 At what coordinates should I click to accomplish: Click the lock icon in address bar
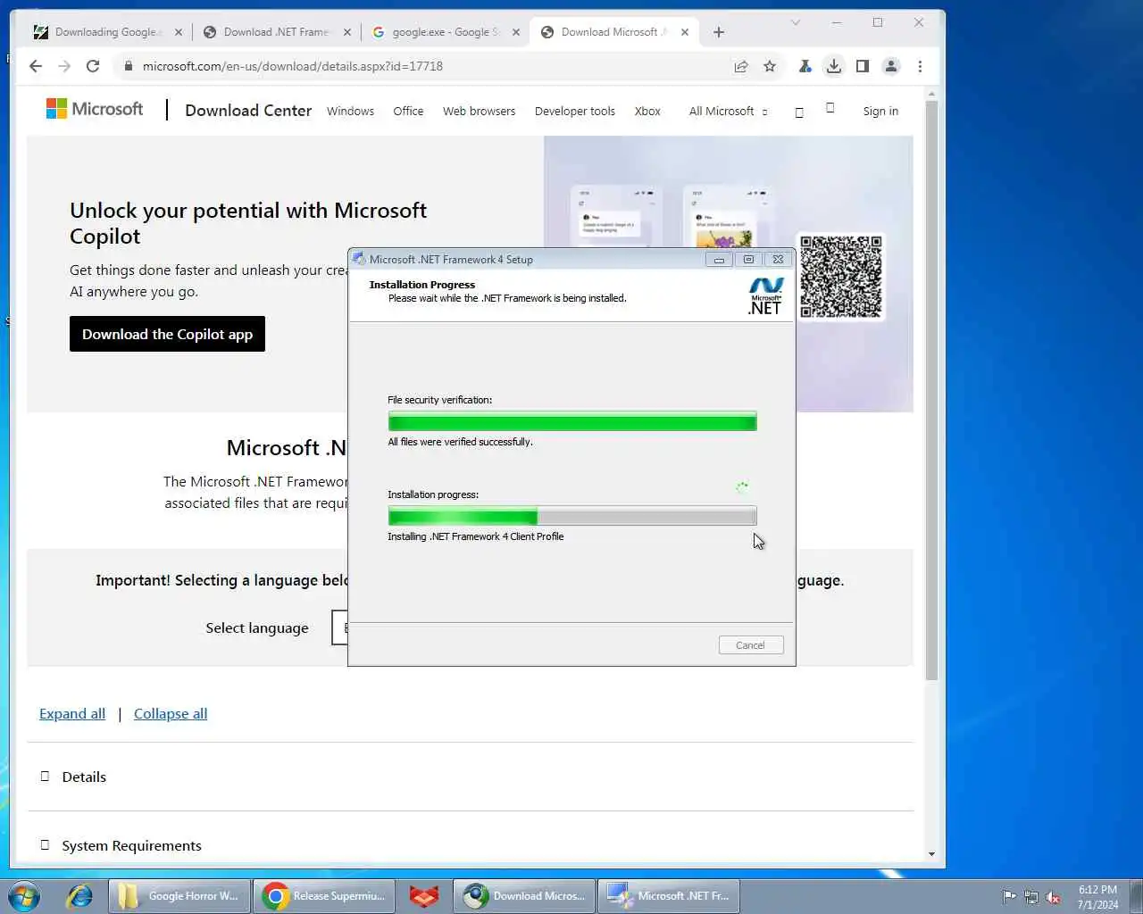129,66
